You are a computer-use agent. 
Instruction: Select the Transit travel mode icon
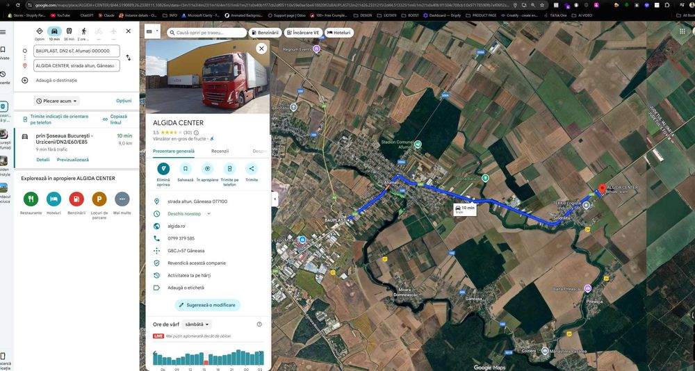pyautogui.click(x=69, y=31)
